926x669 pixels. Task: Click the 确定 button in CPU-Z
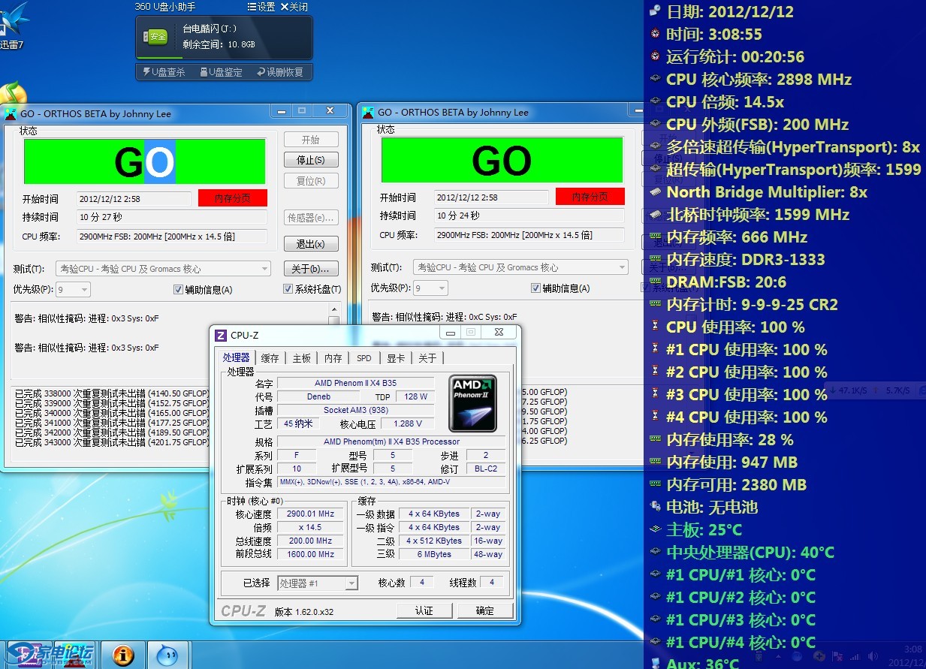click(x=484, y=610)
